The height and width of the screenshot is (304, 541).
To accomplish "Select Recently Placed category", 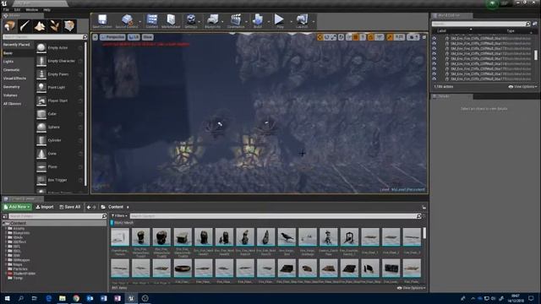I will 17,45.
